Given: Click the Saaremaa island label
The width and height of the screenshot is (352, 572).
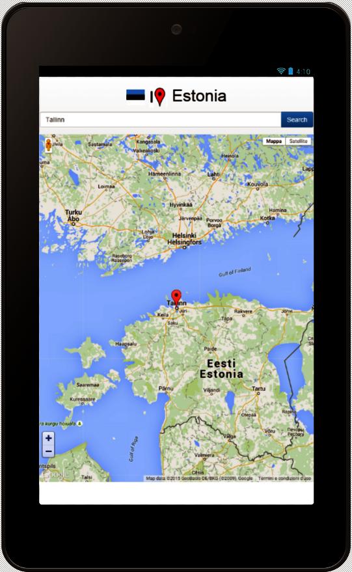Looking at the screenshot, I should coord(88,385).
